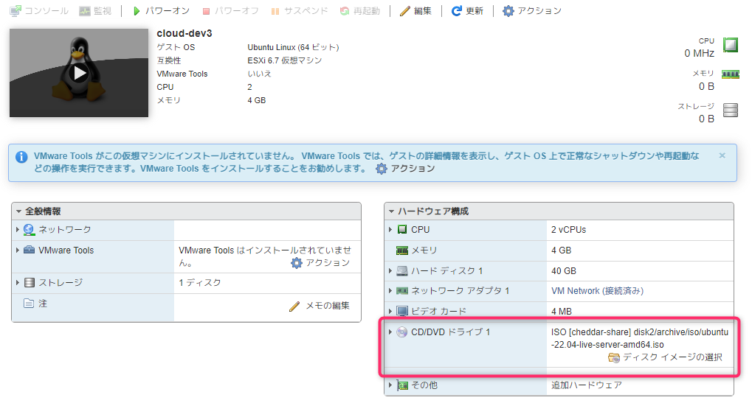The image size is (752, 403).
Task: Click the hard disk icon in hardware list
Action: pyautogui.click(x=402, y=271)
